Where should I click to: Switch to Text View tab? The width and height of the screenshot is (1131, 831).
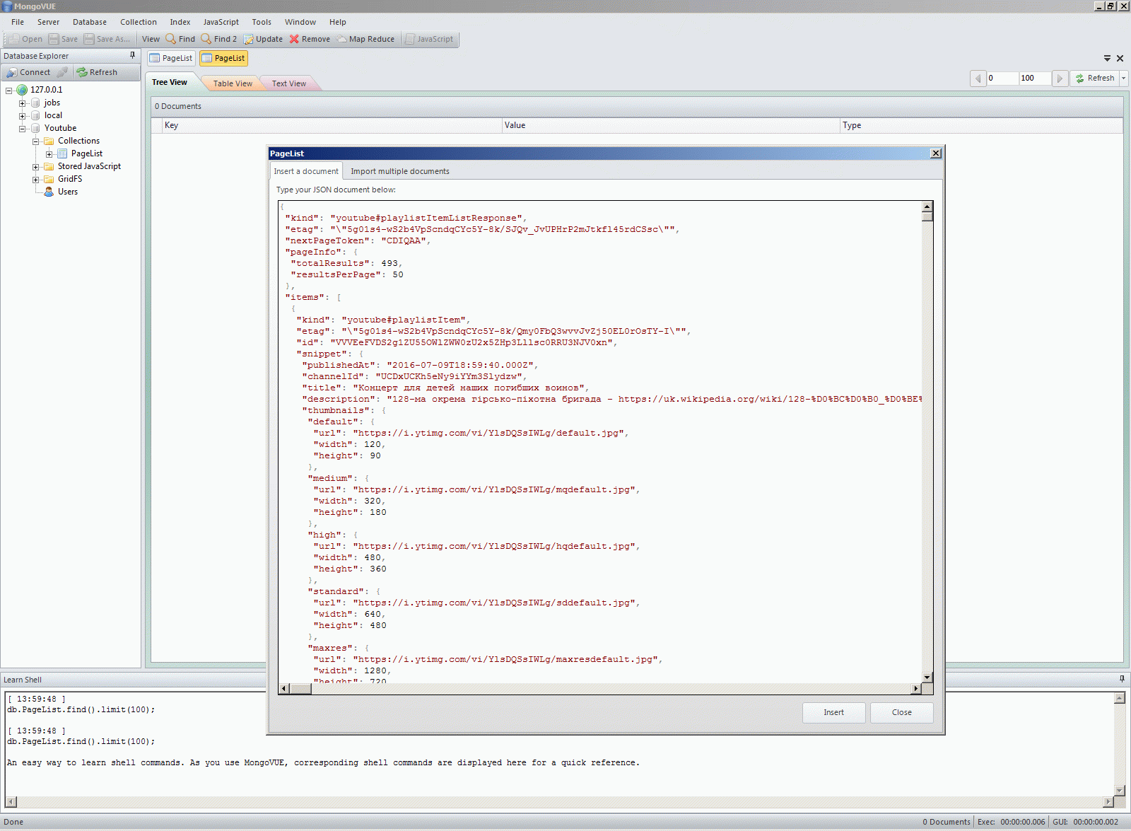pyautogui.click(x=289, y=83)
